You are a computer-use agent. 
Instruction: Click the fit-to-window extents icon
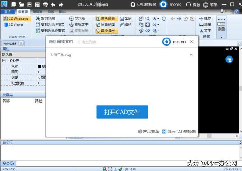pyautogui.click(x=148, y=24)
